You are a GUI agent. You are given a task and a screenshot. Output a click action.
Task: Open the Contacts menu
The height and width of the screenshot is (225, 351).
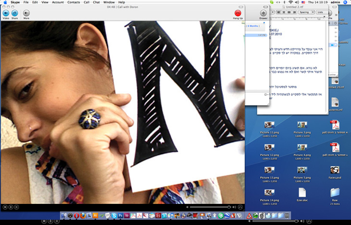pyautogui.click(x=73, y=2)
